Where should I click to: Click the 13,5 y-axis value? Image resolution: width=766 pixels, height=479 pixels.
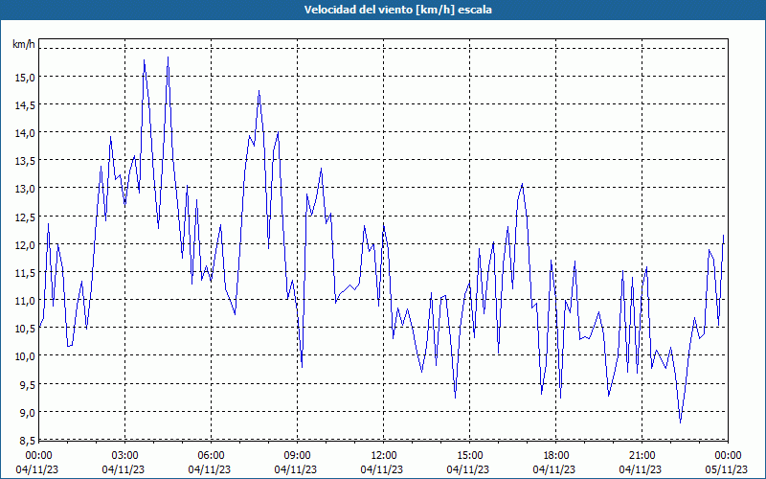25,161
